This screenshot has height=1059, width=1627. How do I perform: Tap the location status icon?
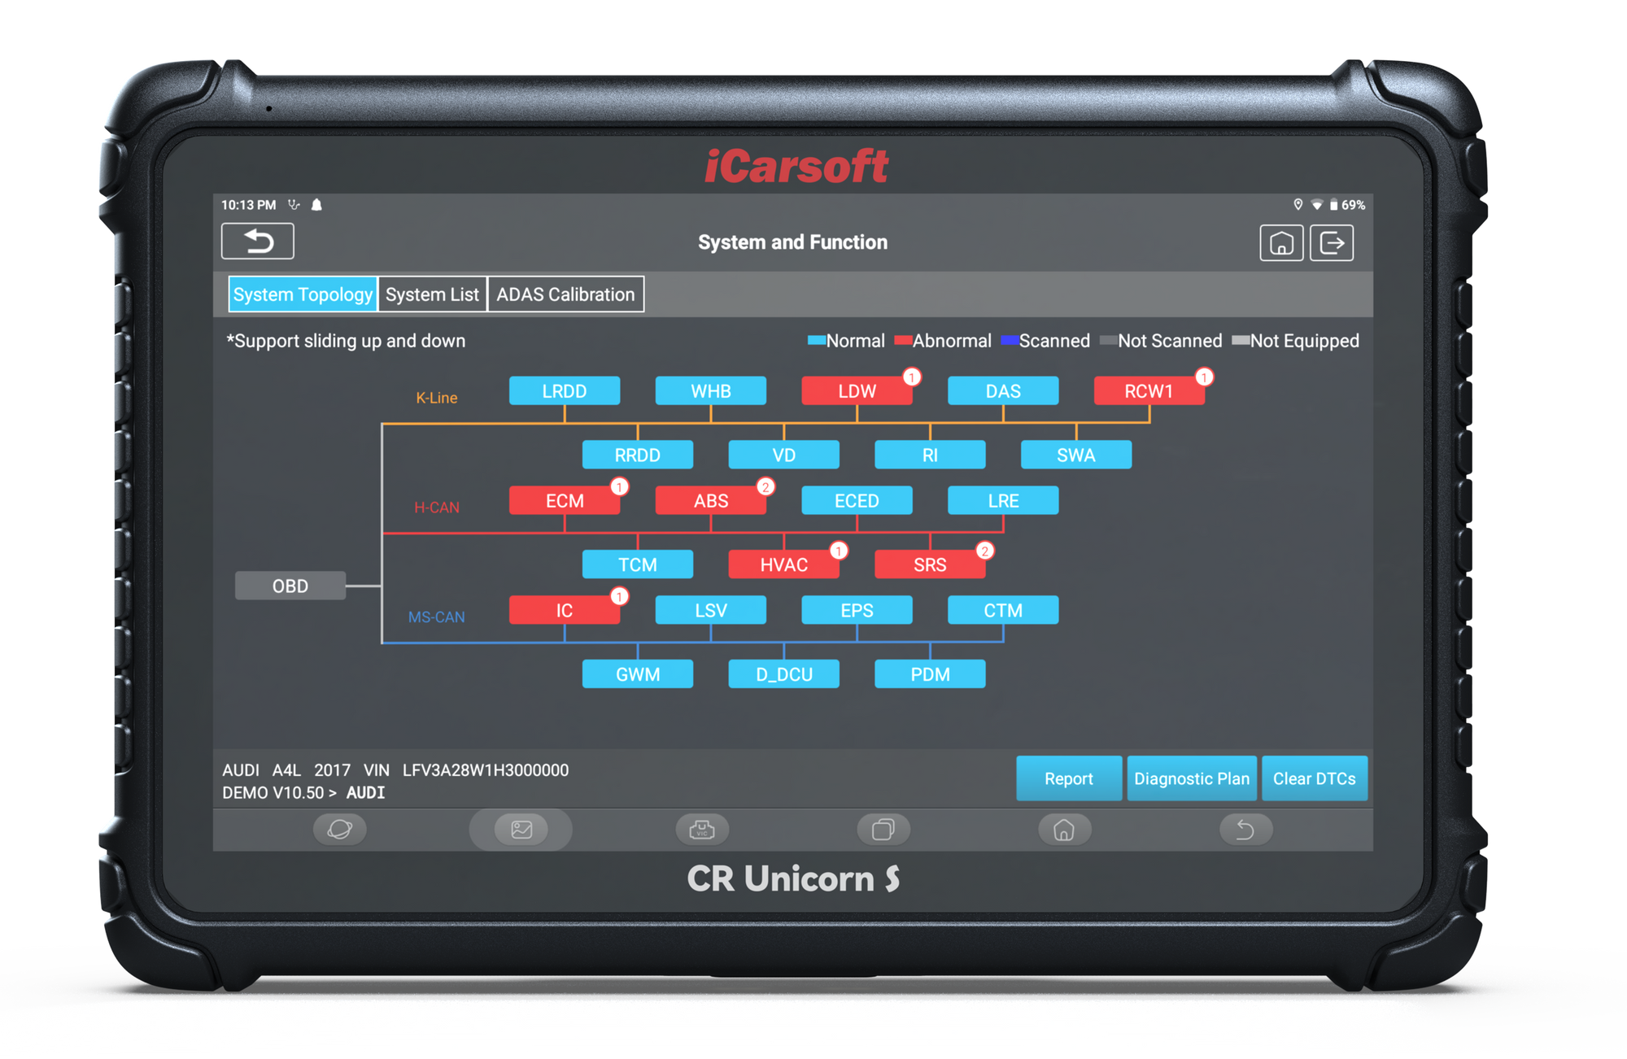pos(1298,204)
